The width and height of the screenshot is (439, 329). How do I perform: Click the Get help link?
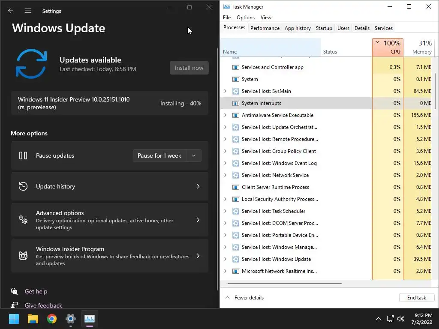36,291
